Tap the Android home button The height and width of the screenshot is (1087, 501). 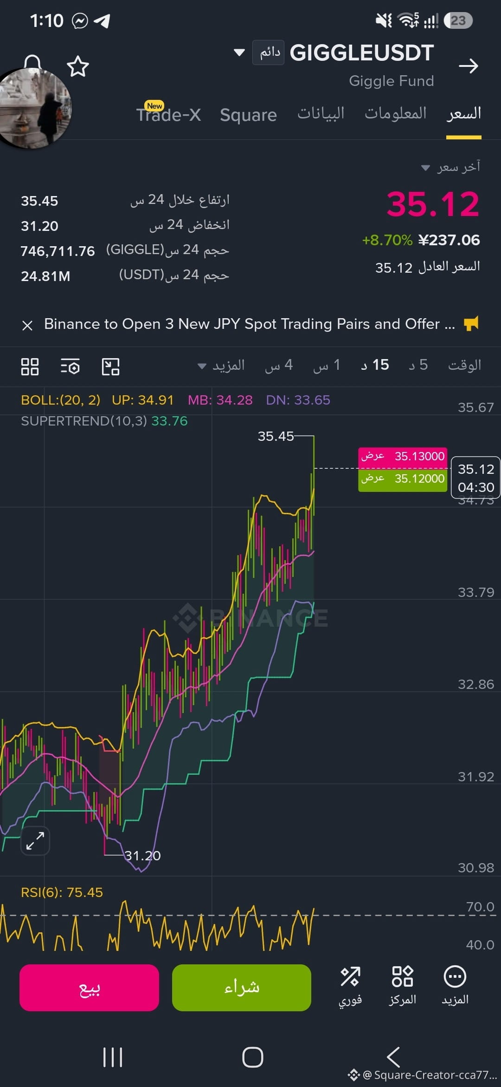tap(253, 1058)
